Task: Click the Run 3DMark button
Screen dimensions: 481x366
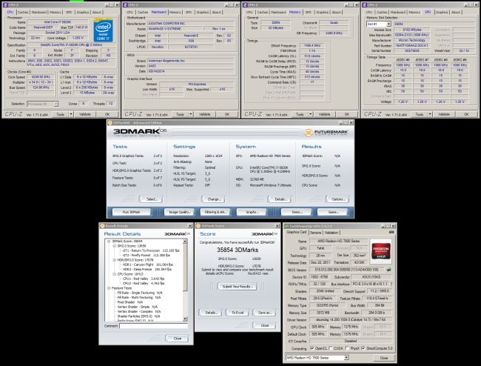Action: click(x=132, y=212)
